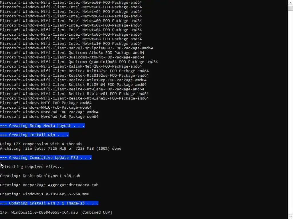Click the Intel-Netwns64 package line

[71, 16]
